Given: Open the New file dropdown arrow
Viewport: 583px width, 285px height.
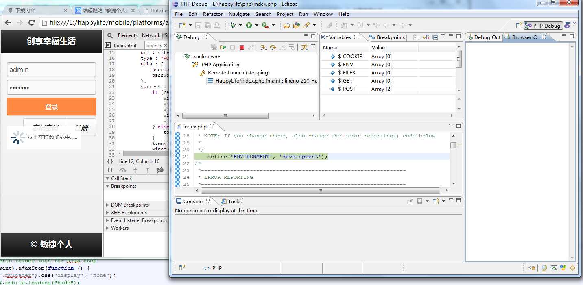Looking at the screenshot, I should [x=190, y=25].
